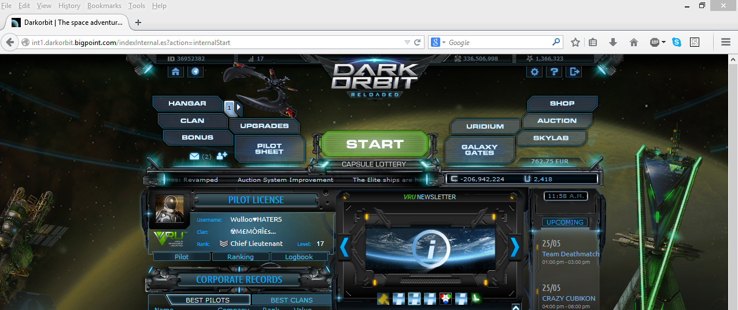Viewport: 738px width, 310px height.
Task: Click the pilot avatar picture
Action: [169, 208]
